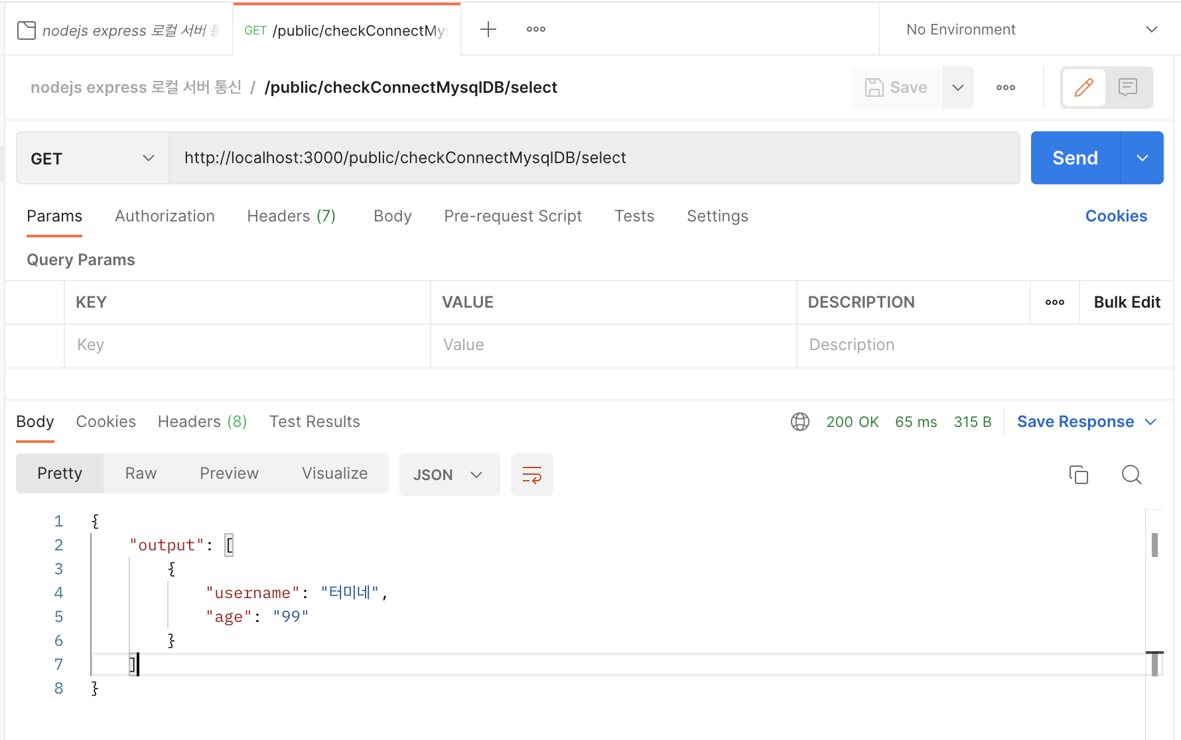Open a new request tab with plus icon
This screenshot has width=1181, height=740.
tap(488, 29)
